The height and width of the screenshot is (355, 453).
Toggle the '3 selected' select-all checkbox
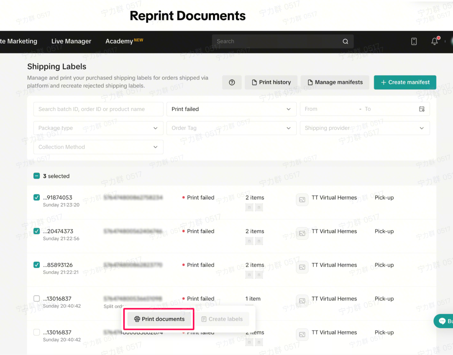click(x=37, y=176)
